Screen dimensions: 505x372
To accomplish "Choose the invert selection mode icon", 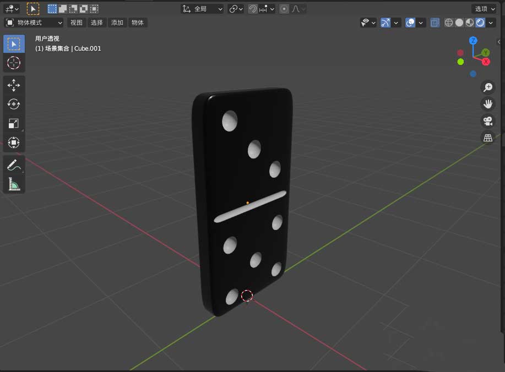I will [x=83, y=9].
